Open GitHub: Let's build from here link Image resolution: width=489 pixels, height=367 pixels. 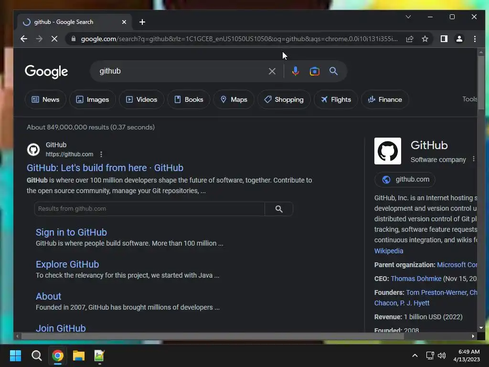tap(105, 168)
